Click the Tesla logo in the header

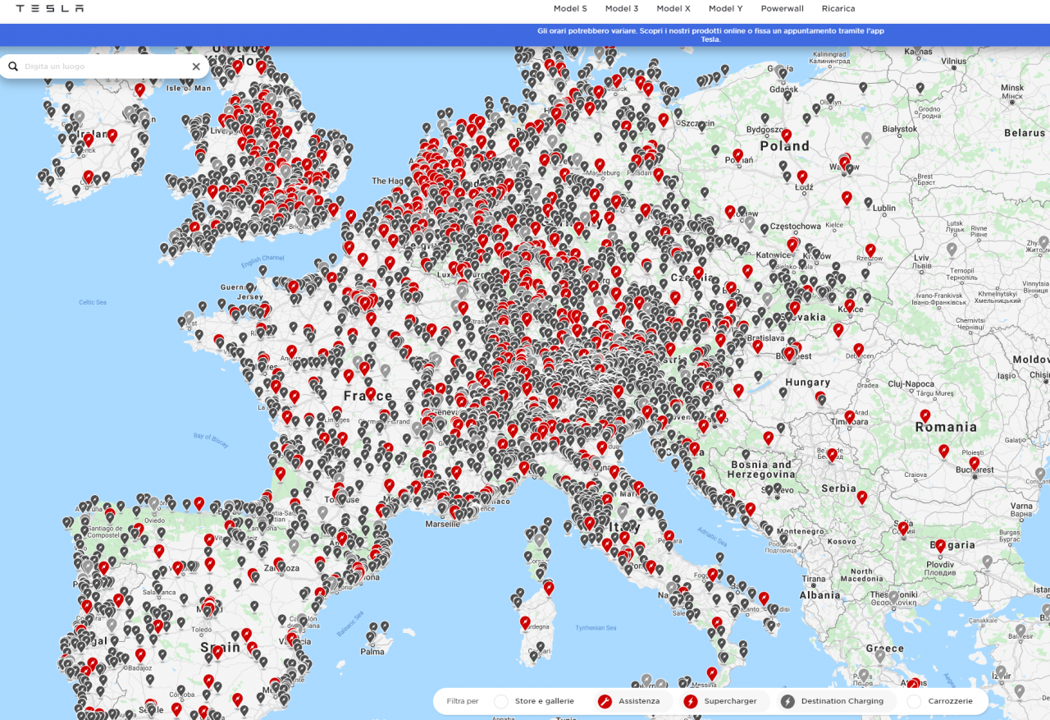(x=50, y=8)
